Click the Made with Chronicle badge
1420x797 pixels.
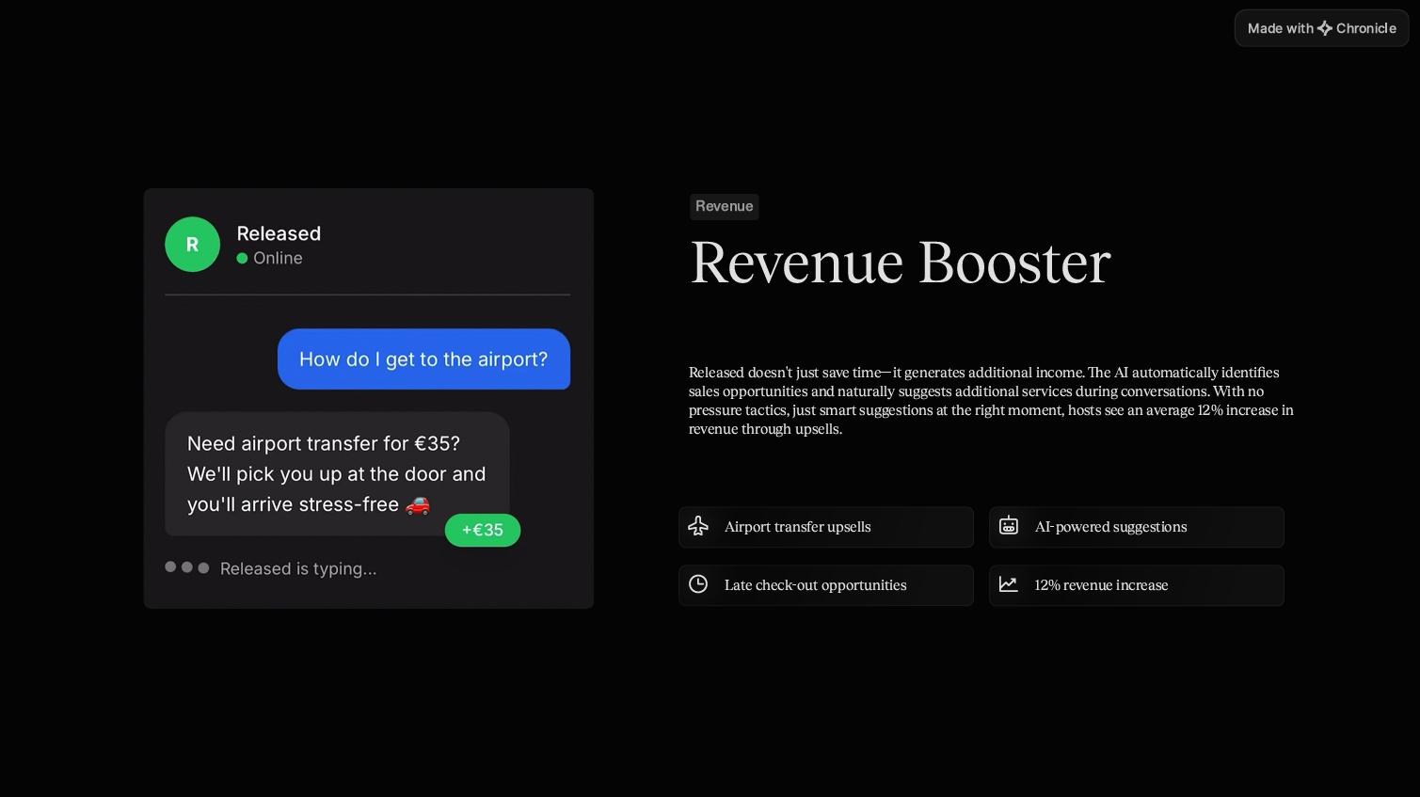pyautogui.click(x=1321, y=28)
